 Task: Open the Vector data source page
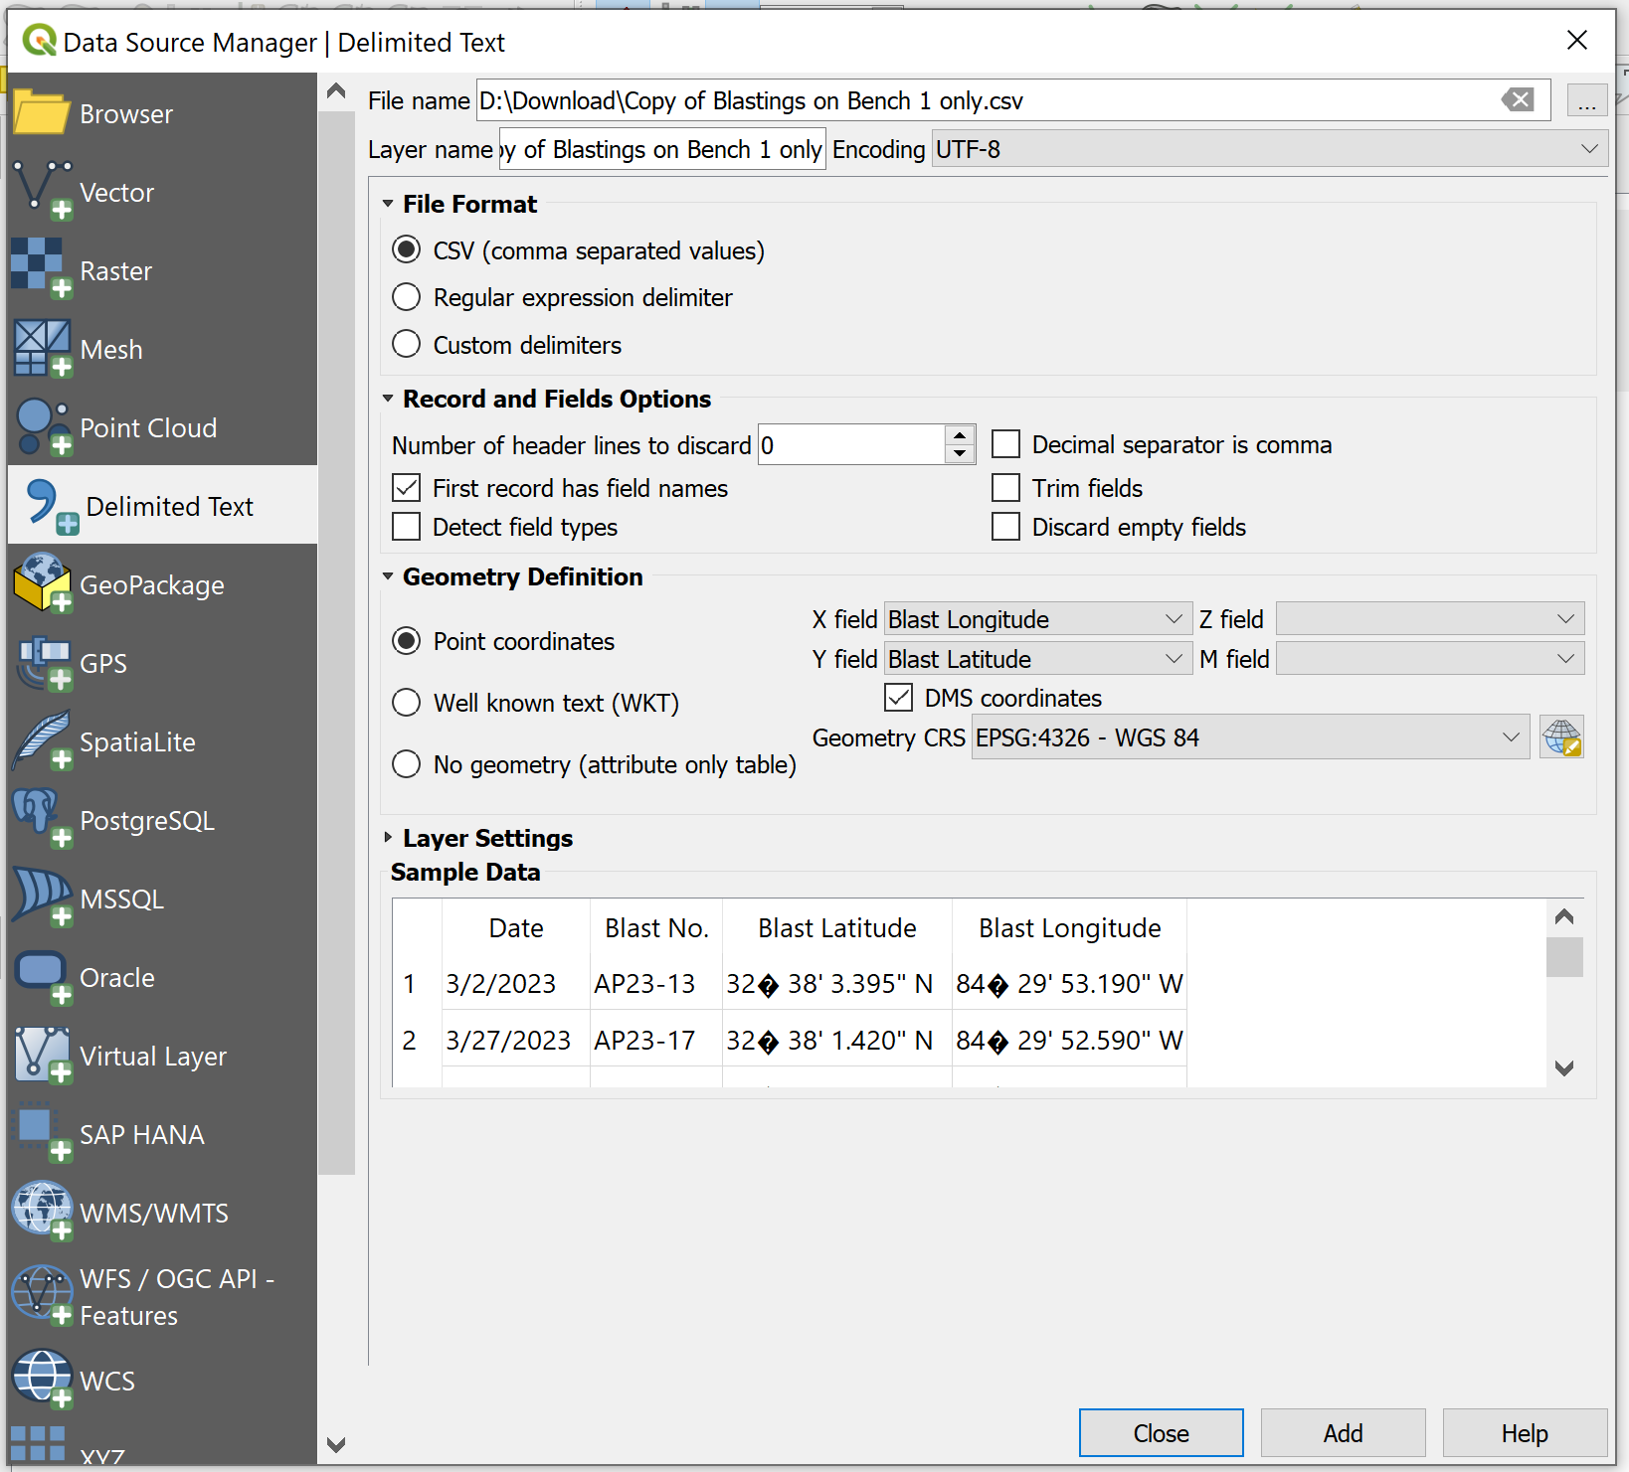116,192
